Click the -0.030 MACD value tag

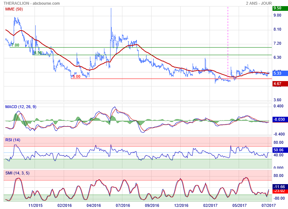coord(280,120)
